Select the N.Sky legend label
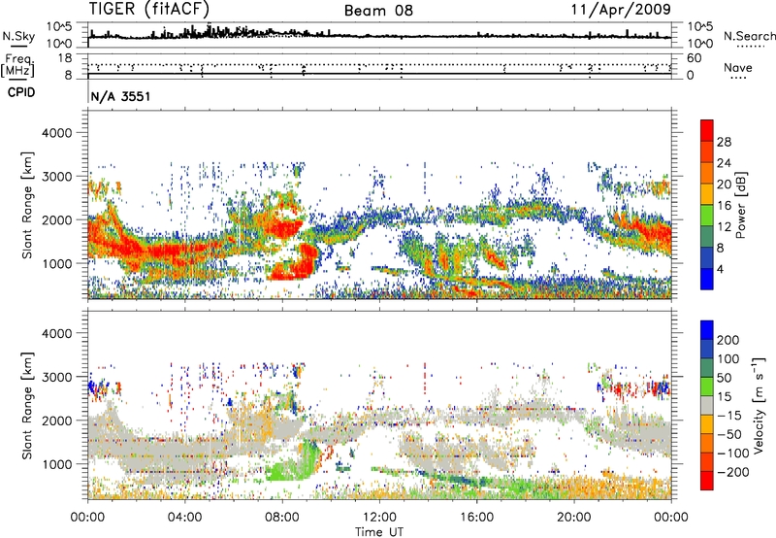 (x=18, y=36)
